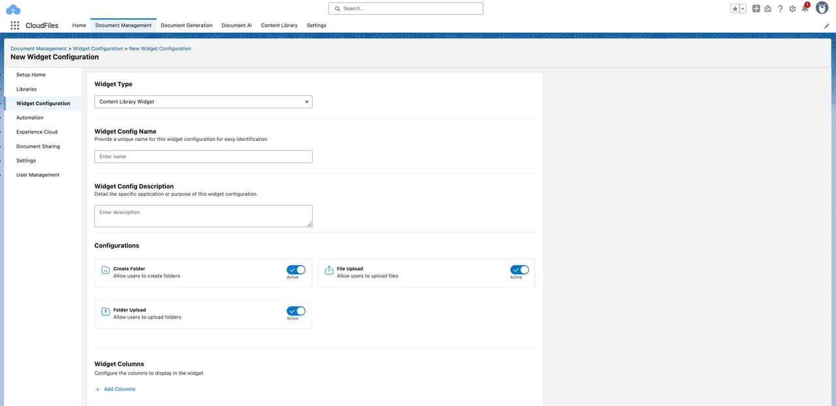
Task: Open the Setup gear icon
Action: pos(792,8)
